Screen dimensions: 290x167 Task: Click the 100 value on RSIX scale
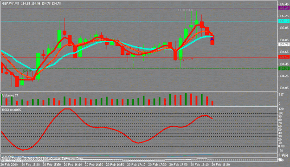pos(281,113)
